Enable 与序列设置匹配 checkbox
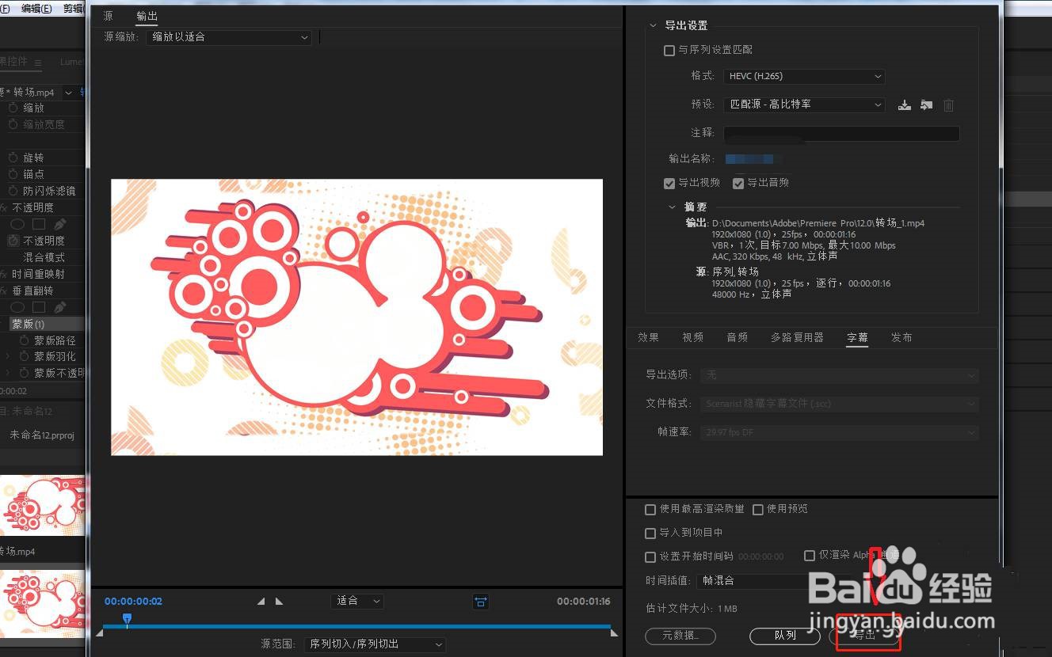This screenshot has height=657, width=1052. click(669, 50)
